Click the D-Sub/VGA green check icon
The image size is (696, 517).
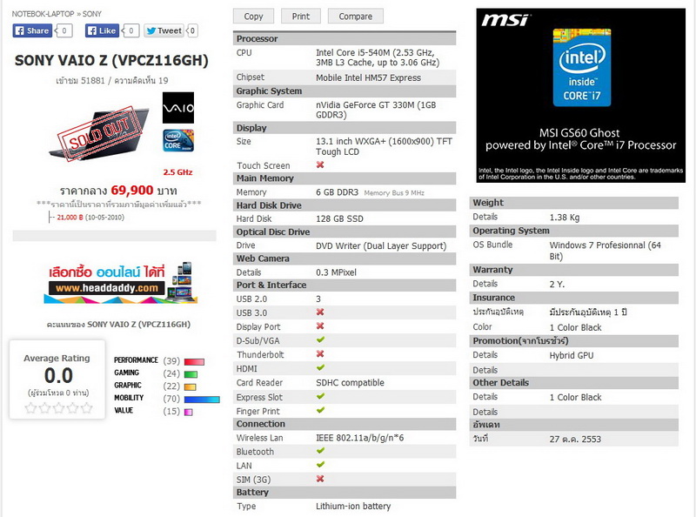click(320, 339)
